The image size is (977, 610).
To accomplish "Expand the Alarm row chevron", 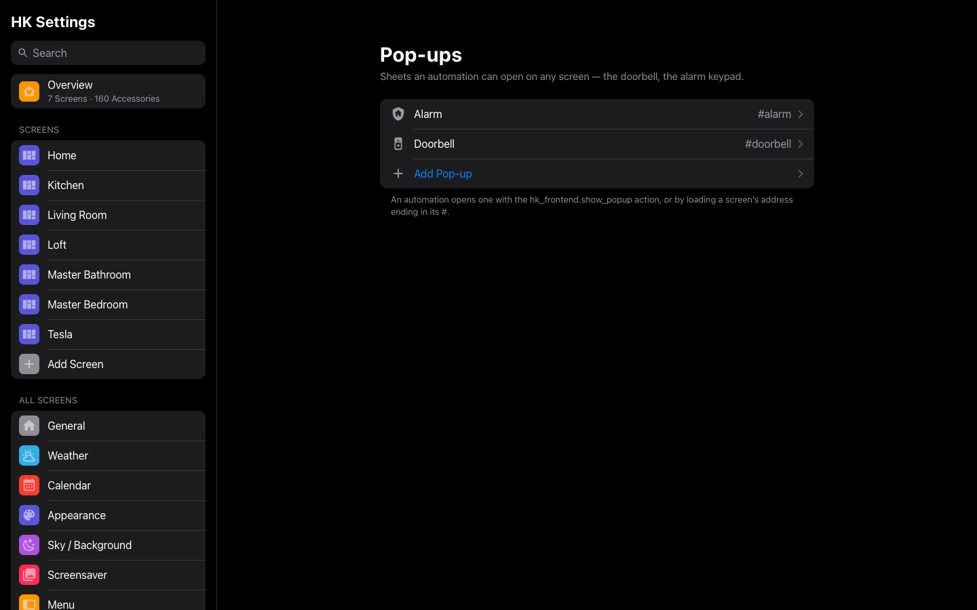I will coord(801,114).
